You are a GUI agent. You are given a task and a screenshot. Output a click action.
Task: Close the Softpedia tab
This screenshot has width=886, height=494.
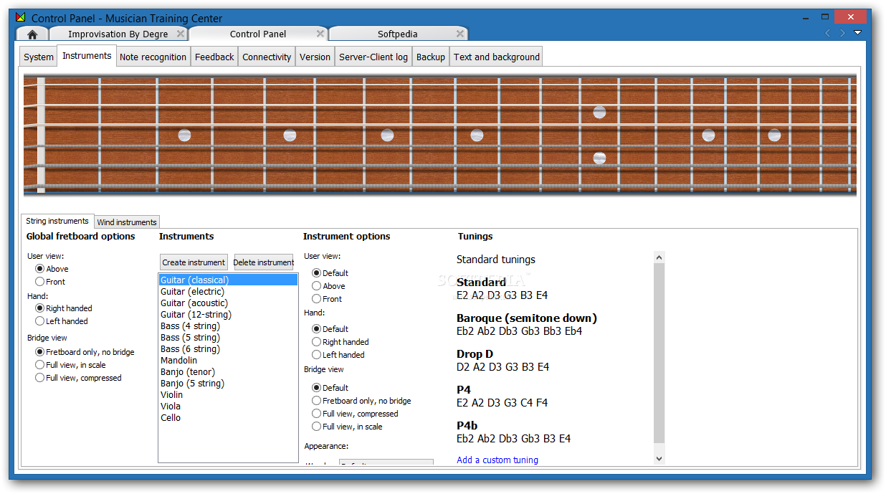tap(460, 34)
